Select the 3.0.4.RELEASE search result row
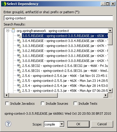 point(65,41)
